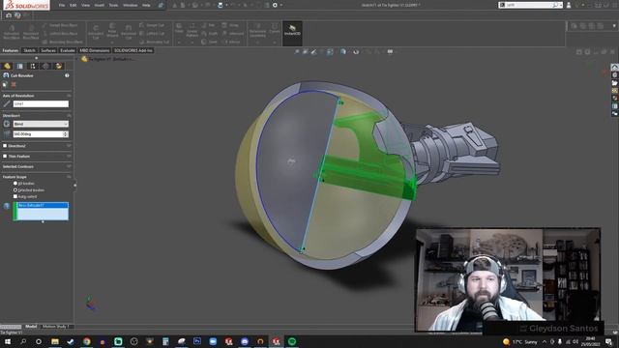Open the Options gear in the top toolbar

pos(275,5)
